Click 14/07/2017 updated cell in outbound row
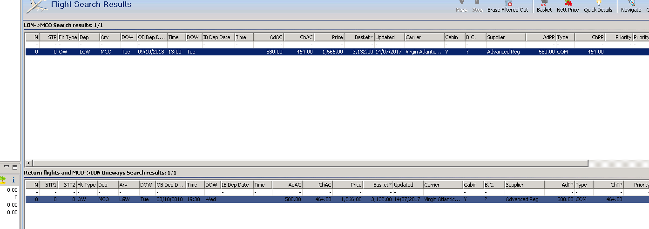Screen dimensions: 649x229 389,52
